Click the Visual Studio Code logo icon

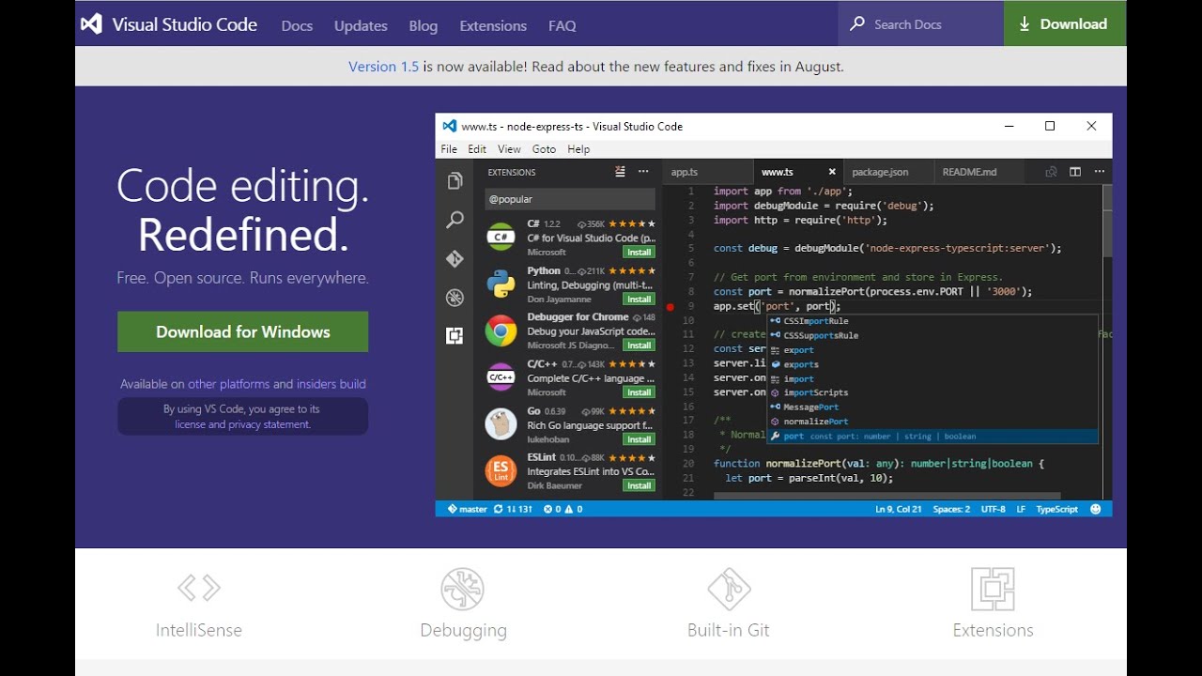(91, 24)
